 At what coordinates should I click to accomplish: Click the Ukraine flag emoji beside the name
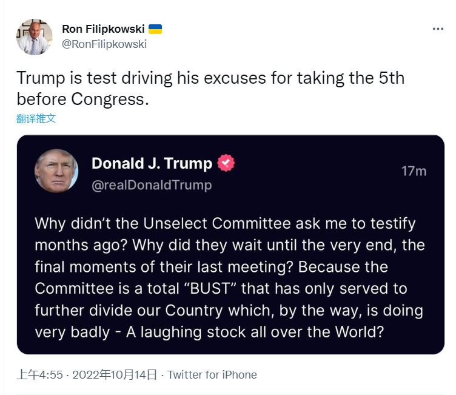point(155,29)
